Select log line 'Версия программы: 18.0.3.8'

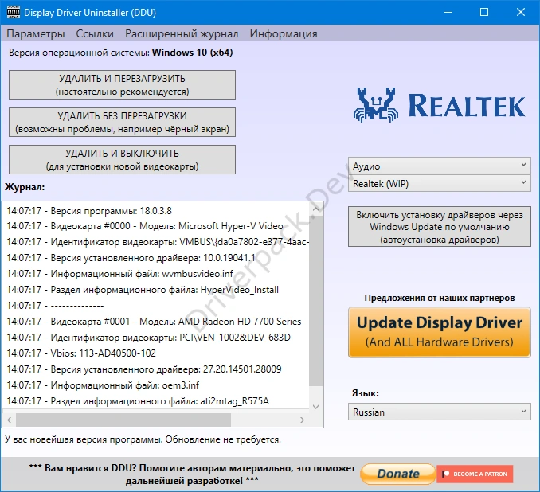[89, 210]
